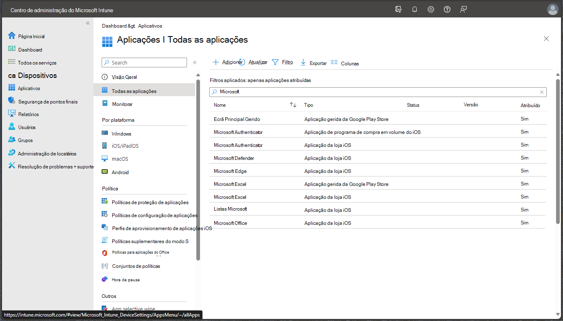Open Microsoft Authenticator volume purchase iOS row

pos(378,132)
